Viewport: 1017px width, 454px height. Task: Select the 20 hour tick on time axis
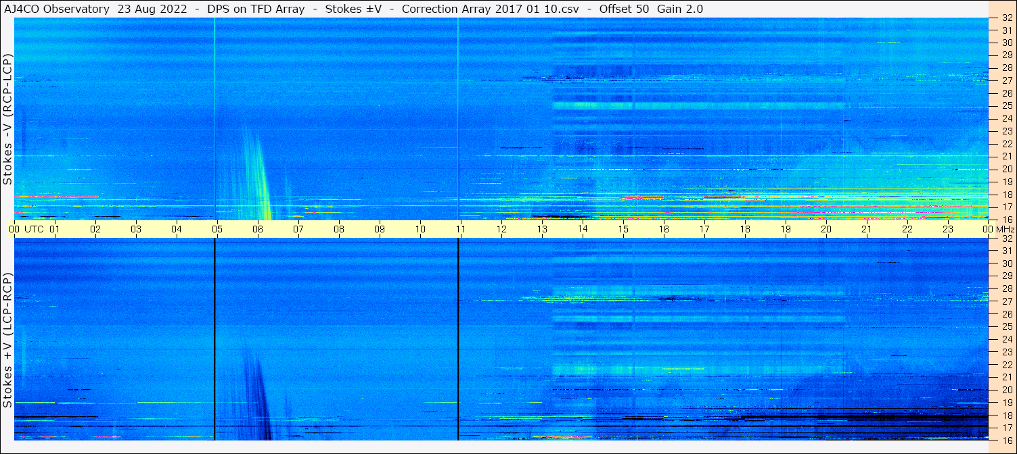826,229
